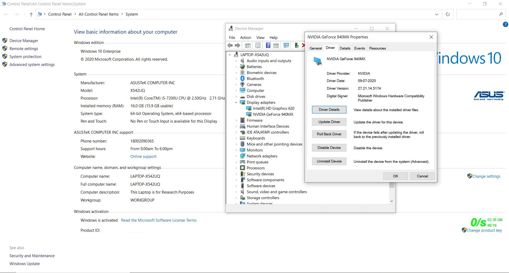Open Read the Microsoft Software License Terms link
509x273 pixels.
coord(159,220)
